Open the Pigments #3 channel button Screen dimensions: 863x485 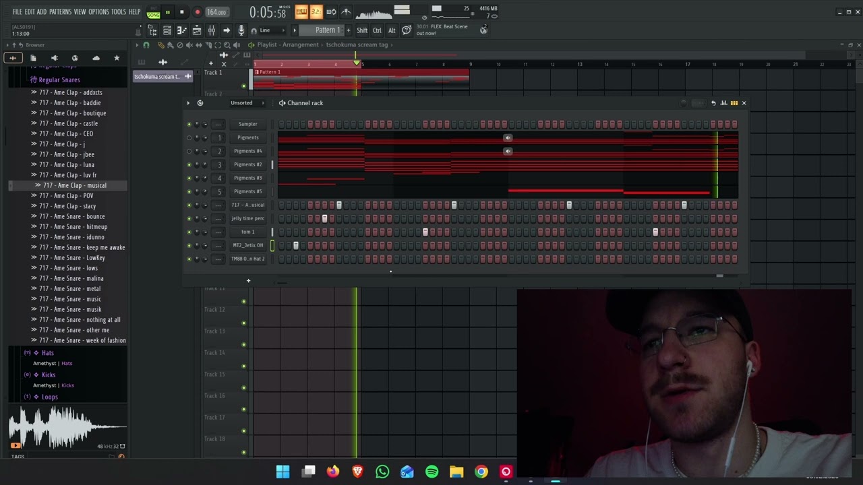pyautogui.click(x=248, y=178)
